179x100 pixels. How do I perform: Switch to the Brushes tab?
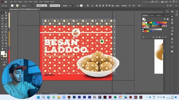152,16
